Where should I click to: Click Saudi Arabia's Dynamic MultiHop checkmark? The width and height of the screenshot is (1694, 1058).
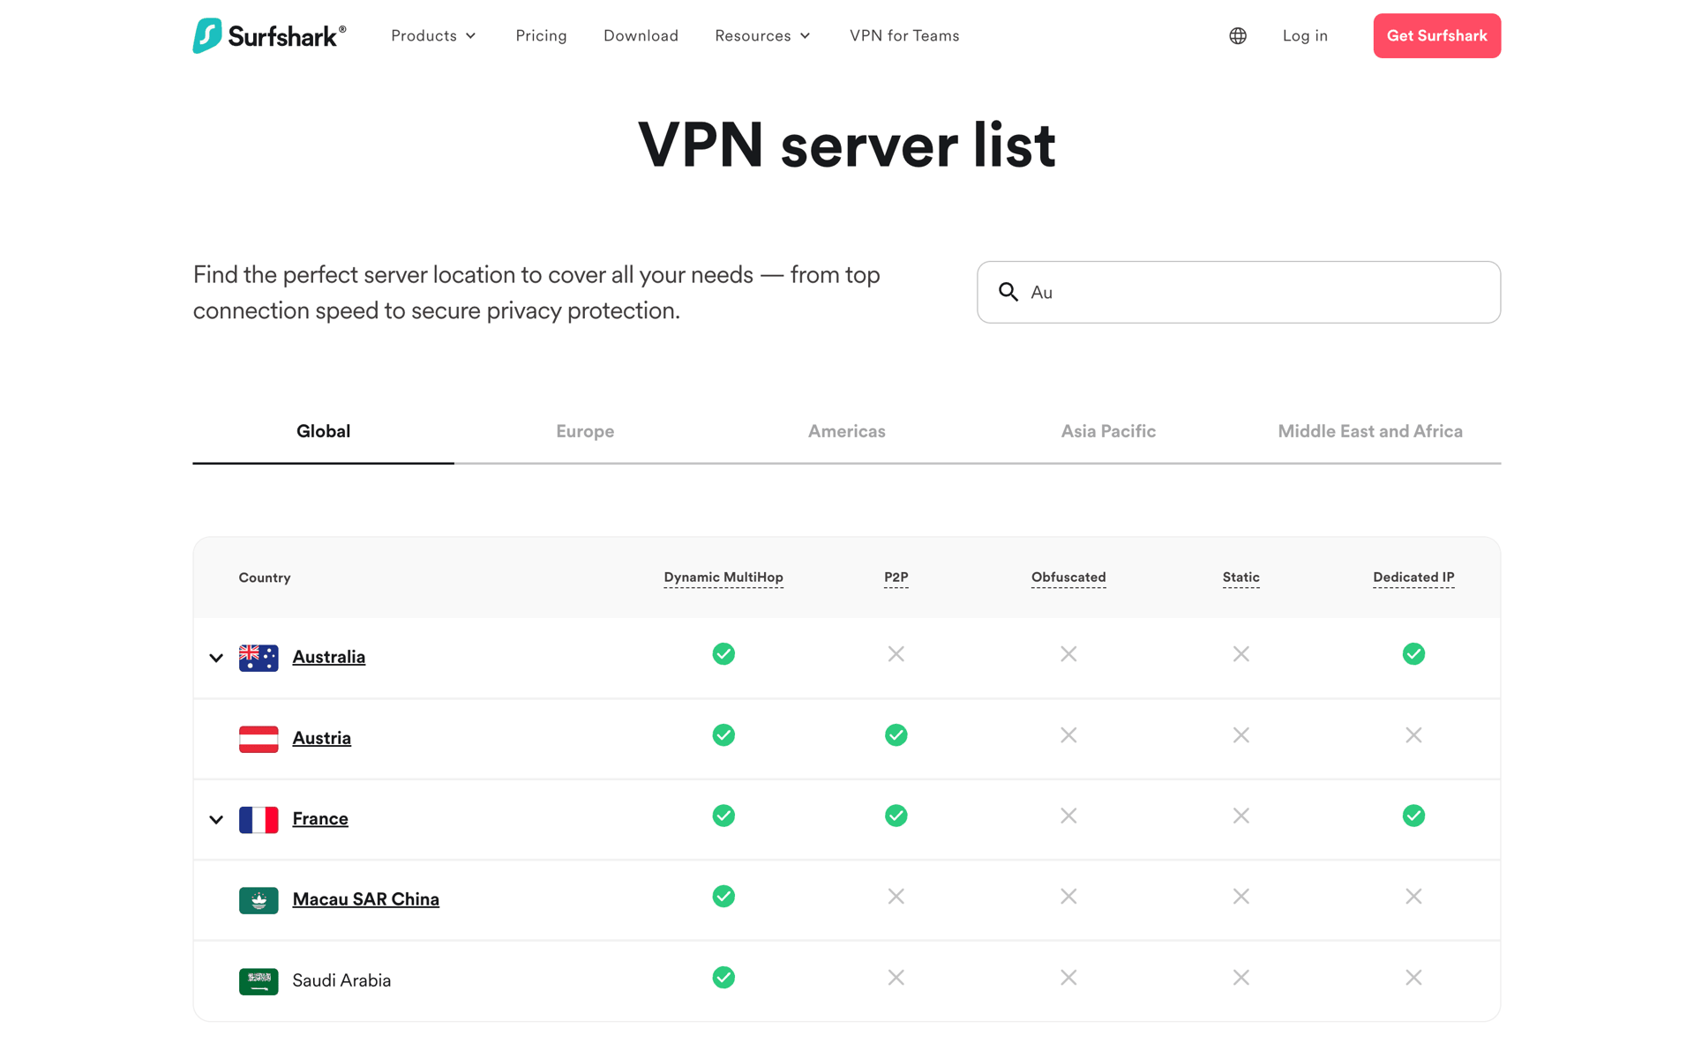(x=723, y=978)
